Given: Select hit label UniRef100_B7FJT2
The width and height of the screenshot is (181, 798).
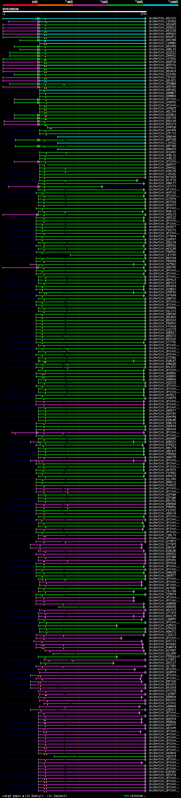Looking at the screenshot, I should (162, 134).
